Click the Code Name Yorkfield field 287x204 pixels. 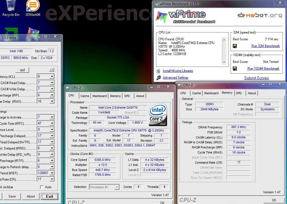point(104,112)
